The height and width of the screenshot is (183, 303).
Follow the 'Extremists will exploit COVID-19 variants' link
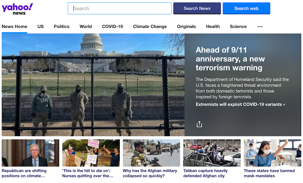pyautogui.click(x=240, y=105)
